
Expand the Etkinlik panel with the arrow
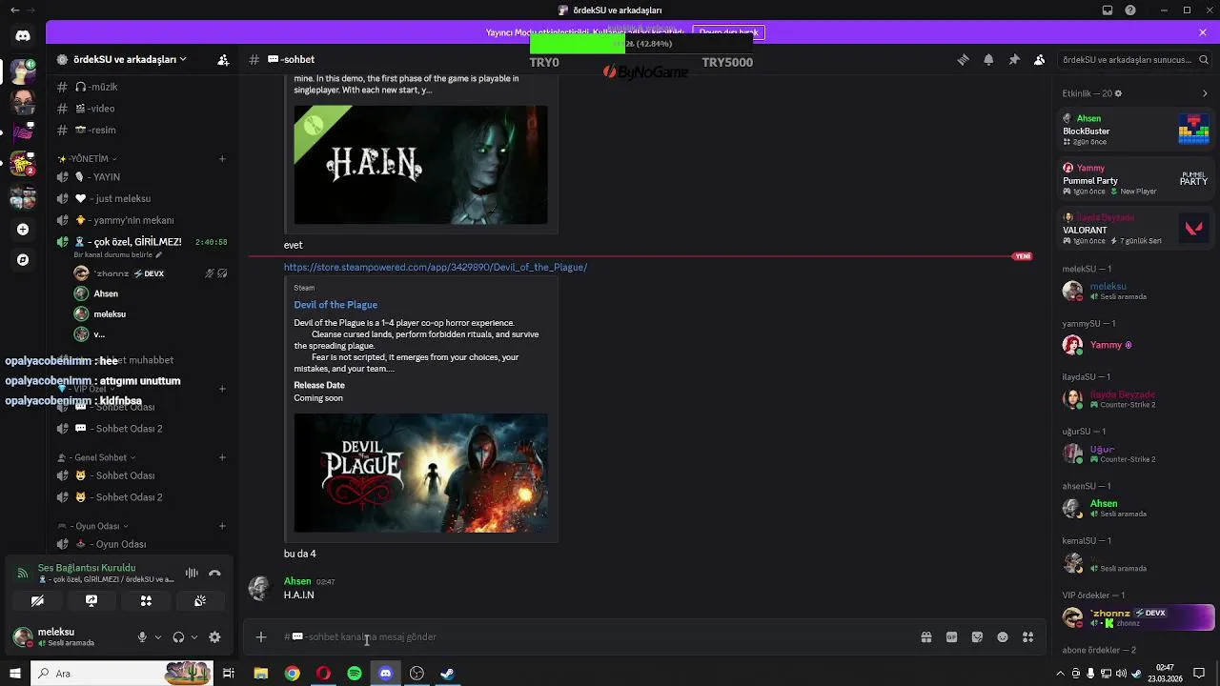(1205, 93)
